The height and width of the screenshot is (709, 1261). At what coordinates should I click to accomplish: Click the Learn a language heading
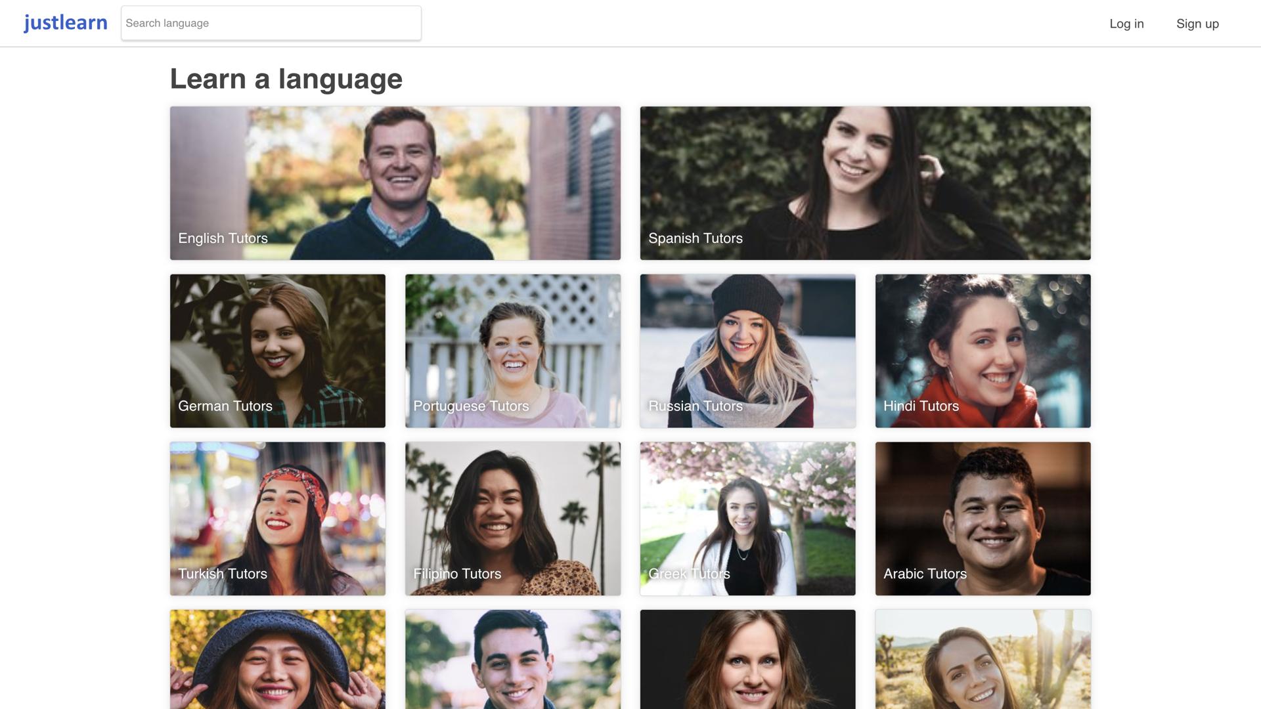point(286,79)
